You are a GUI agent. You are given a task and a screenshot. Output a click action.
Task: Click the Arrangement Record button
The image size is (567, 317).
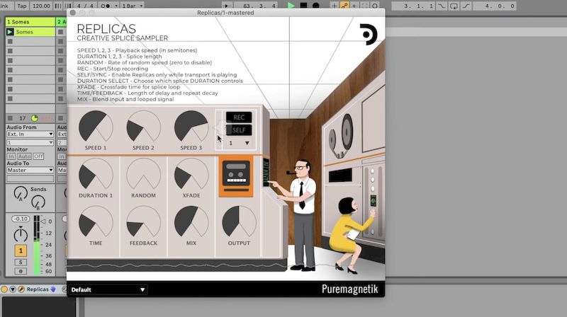[315, 6]
